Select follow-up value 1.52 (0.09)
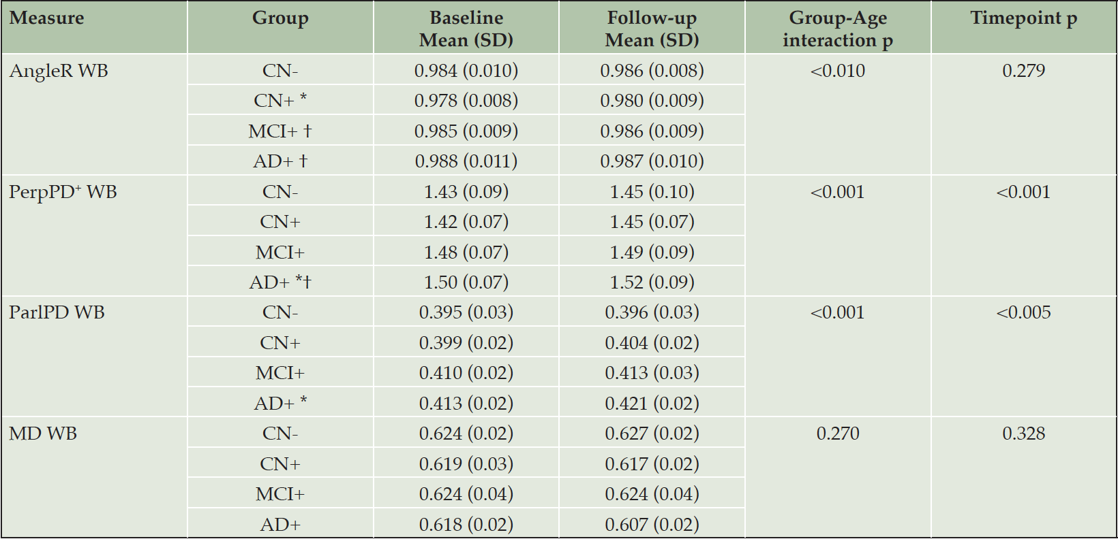This screenshot has width=1118, height=539. click(652, 282)
